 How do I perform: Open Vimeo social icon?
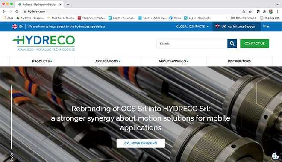click(264, 27)
